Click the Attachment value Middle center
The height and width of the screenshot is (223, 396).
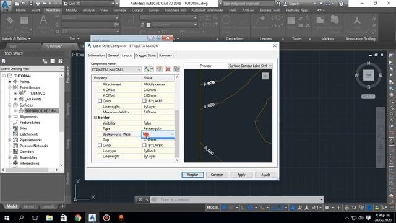pos(158,84)
